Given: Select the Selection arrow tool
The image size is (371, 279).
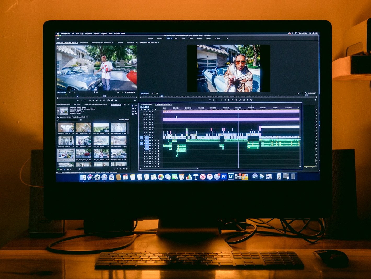Looking at the screenshot, I should (133, 106).
